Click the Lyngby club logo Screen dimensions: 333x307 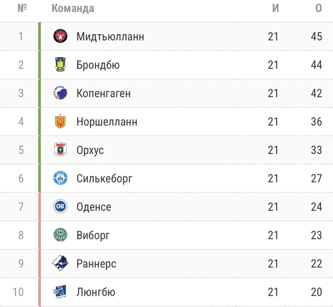(x=60, y=291)
